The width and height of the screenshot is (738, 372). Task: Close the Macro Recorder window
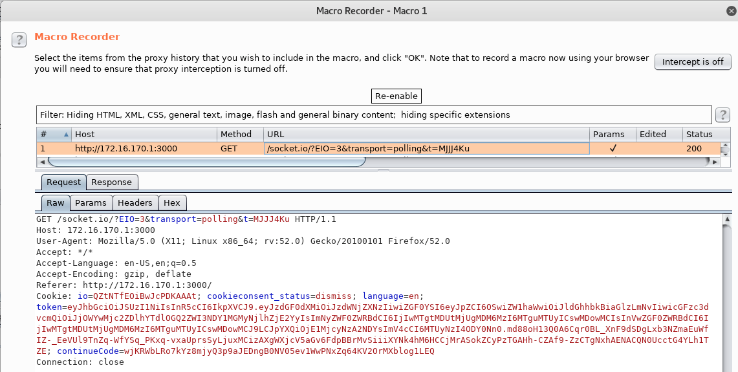point(731,11)
